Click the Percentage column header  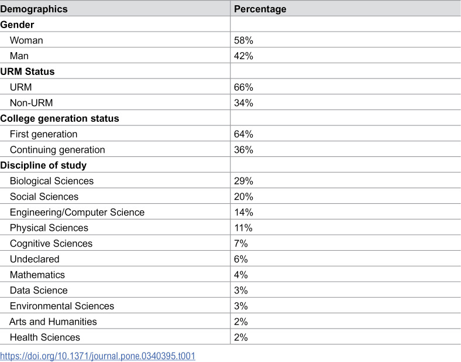tap(260, 9)
